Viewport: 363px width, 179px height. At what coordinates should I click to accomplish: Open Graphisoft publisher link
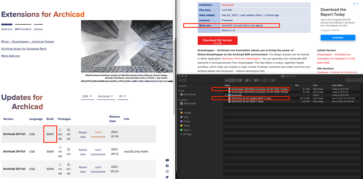point(228,5)
